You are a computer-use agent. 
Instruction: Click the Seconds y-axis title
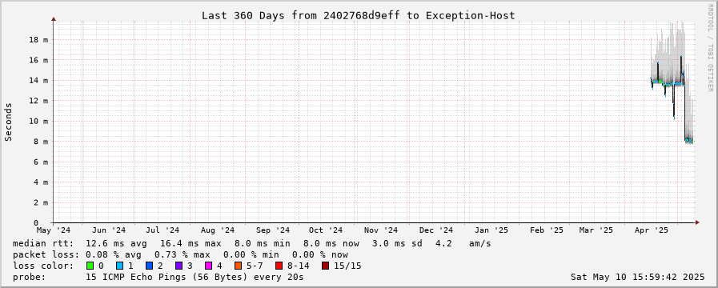click(8, 122)
